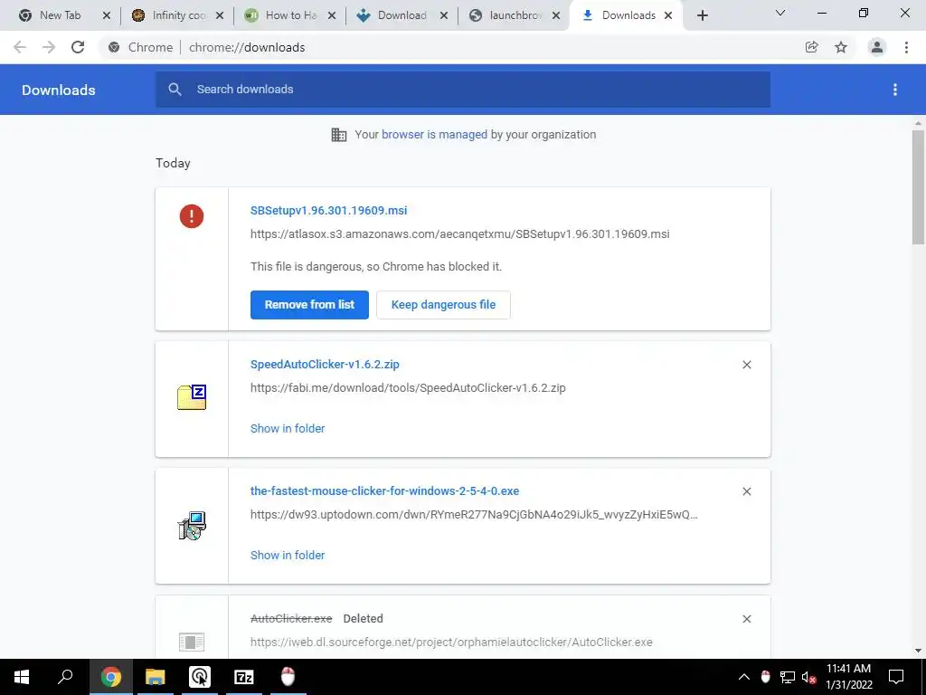
Task: Click the uptodown download URL text
Action: (x=474, y=515)
